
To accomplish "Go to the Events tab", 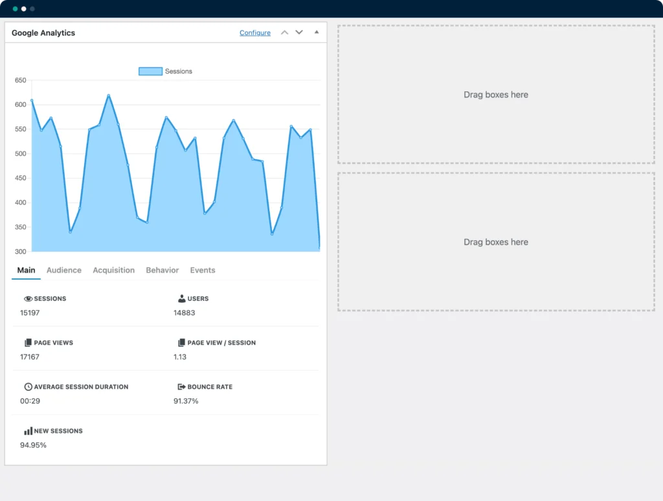I will [203, 271].
